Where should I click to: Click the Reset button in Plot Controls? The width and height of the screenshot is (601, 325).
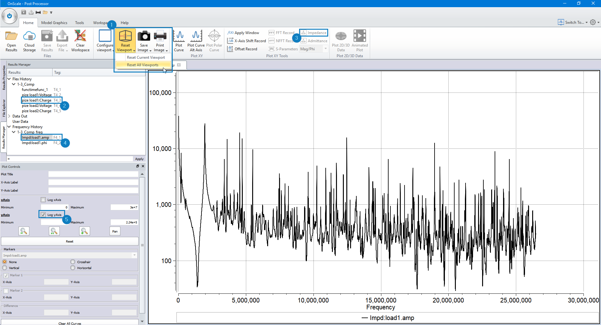tap(69, 242)
